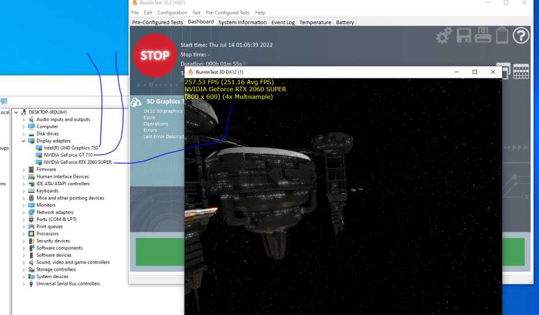
Task: Expand the Keyboards node
Action: (24, 191)
